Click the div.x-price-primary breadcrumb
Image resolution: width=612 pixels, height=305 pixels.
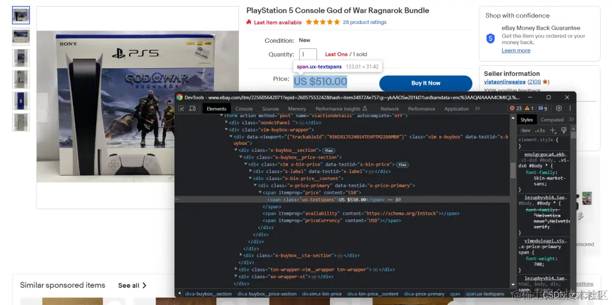click(424, 294)
